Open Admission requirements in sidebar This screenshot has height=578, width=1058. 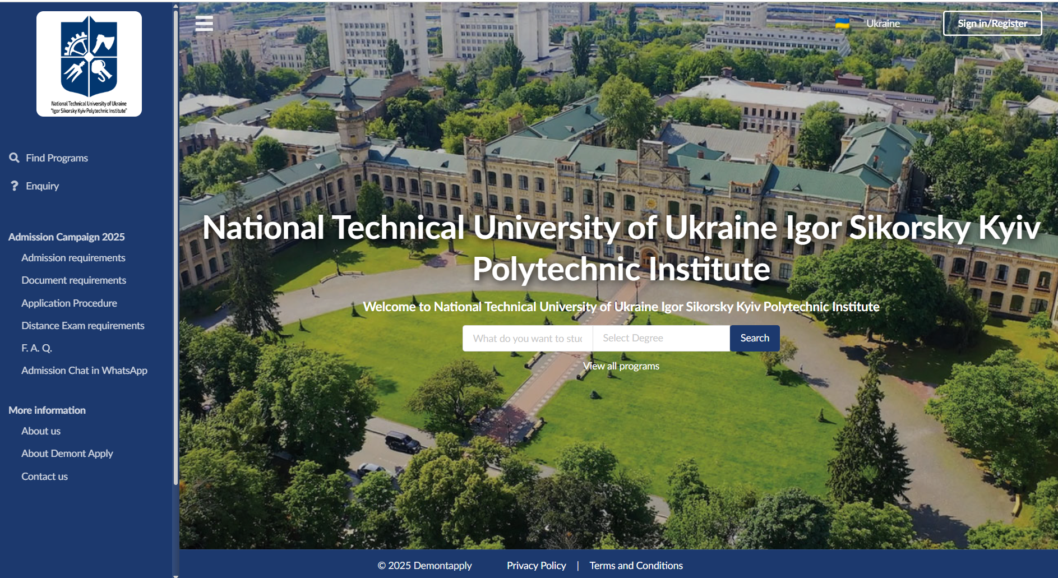(73, 258)
